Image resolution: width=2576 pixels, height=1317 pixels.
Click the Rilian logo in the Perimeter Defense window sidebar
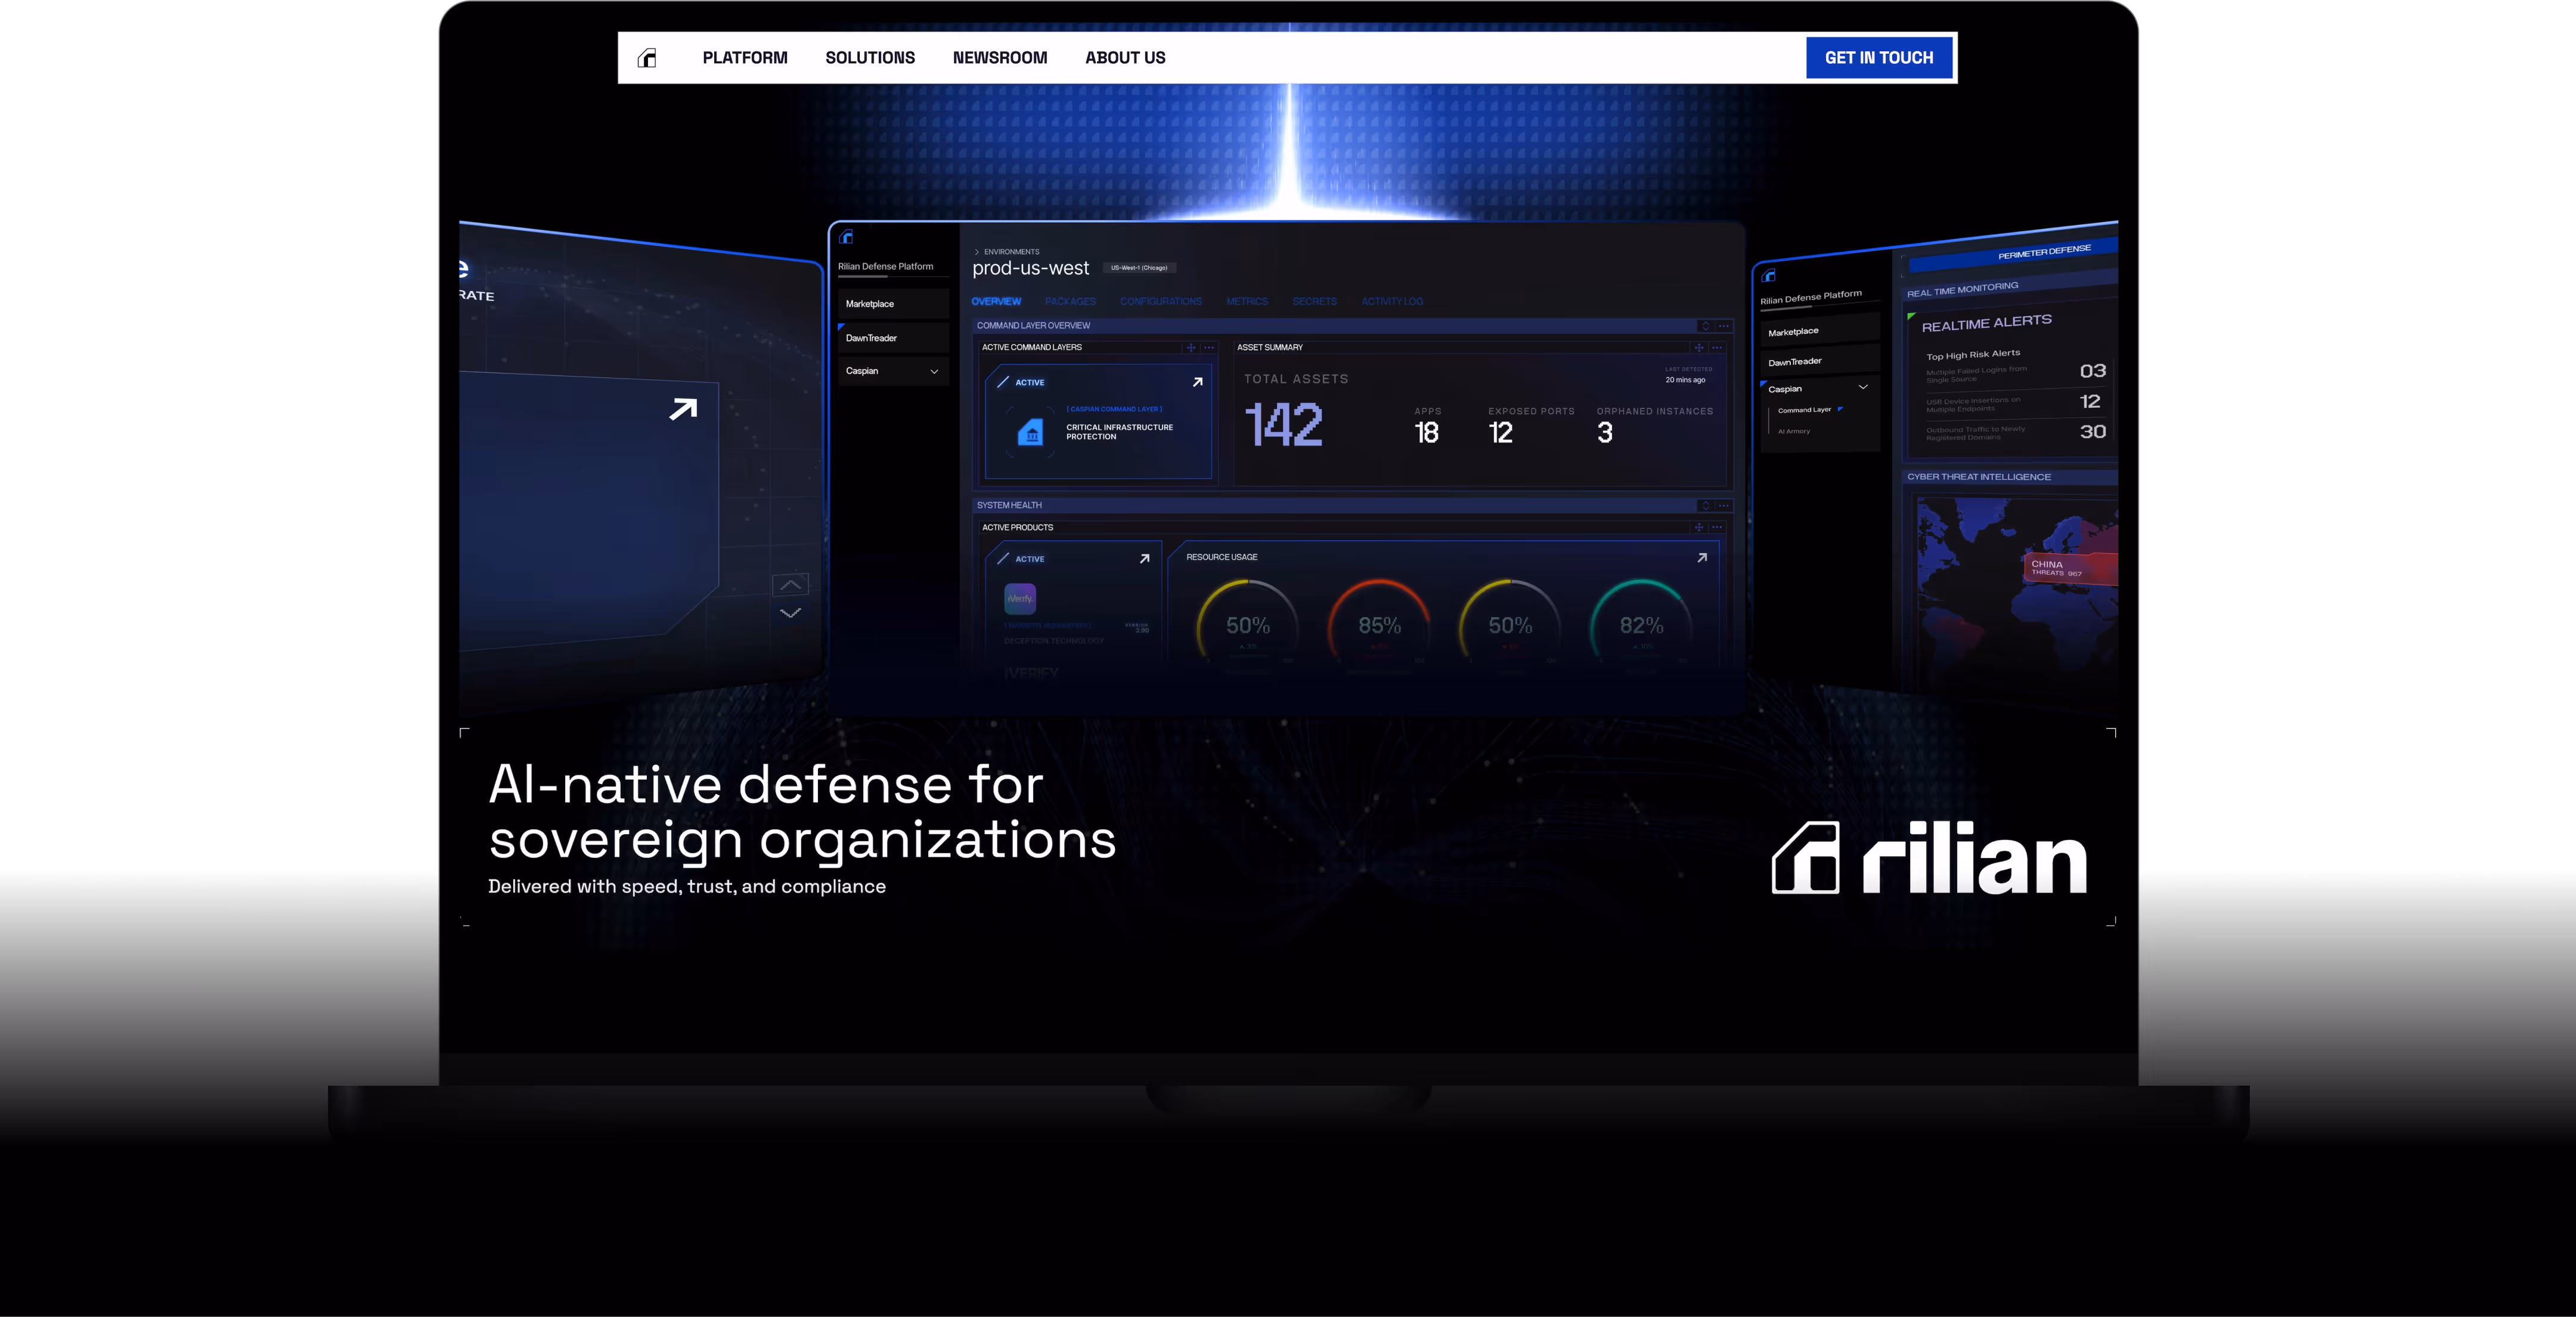(1769, 275)
